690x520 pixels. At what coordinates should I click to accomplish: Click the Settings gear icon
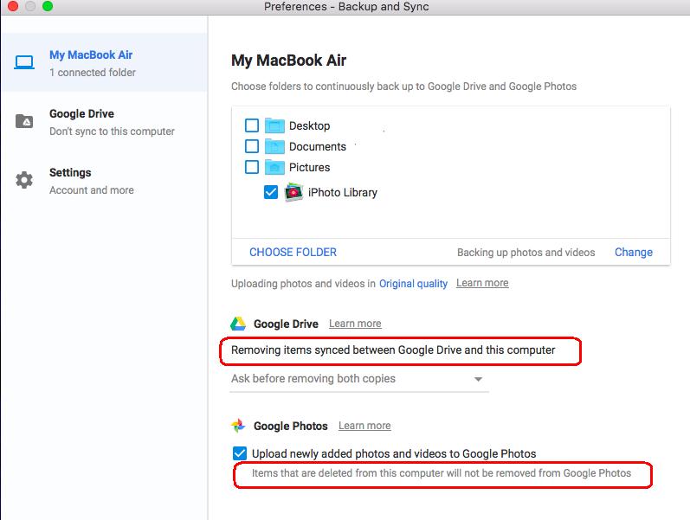tap(24, 180)
